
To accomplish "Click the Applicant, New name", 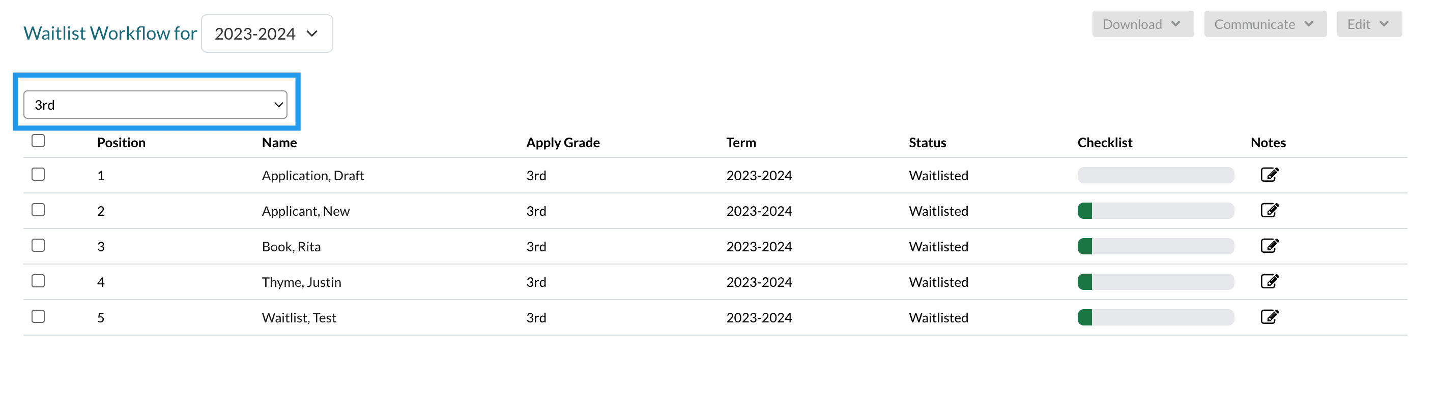I will coord(305,211).
